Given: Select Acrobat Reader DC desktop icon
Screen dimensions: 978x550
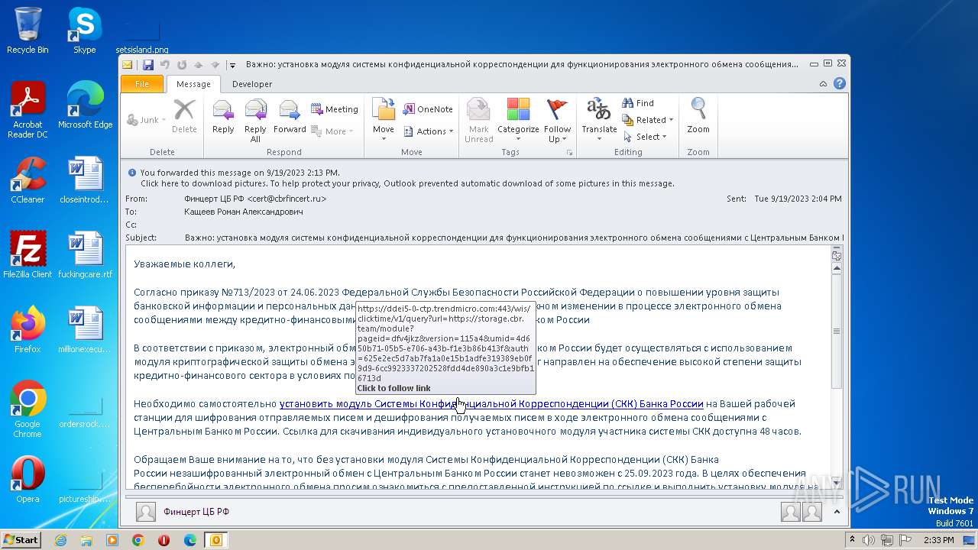Looking at the screenshot, I should (x=28, y=110).
